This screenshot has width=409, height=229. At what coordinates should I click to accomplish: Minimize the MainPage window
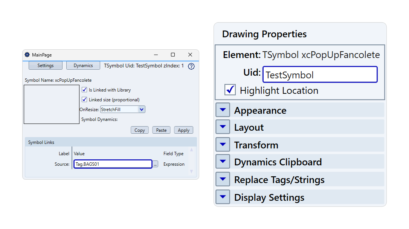pos(156,55)
